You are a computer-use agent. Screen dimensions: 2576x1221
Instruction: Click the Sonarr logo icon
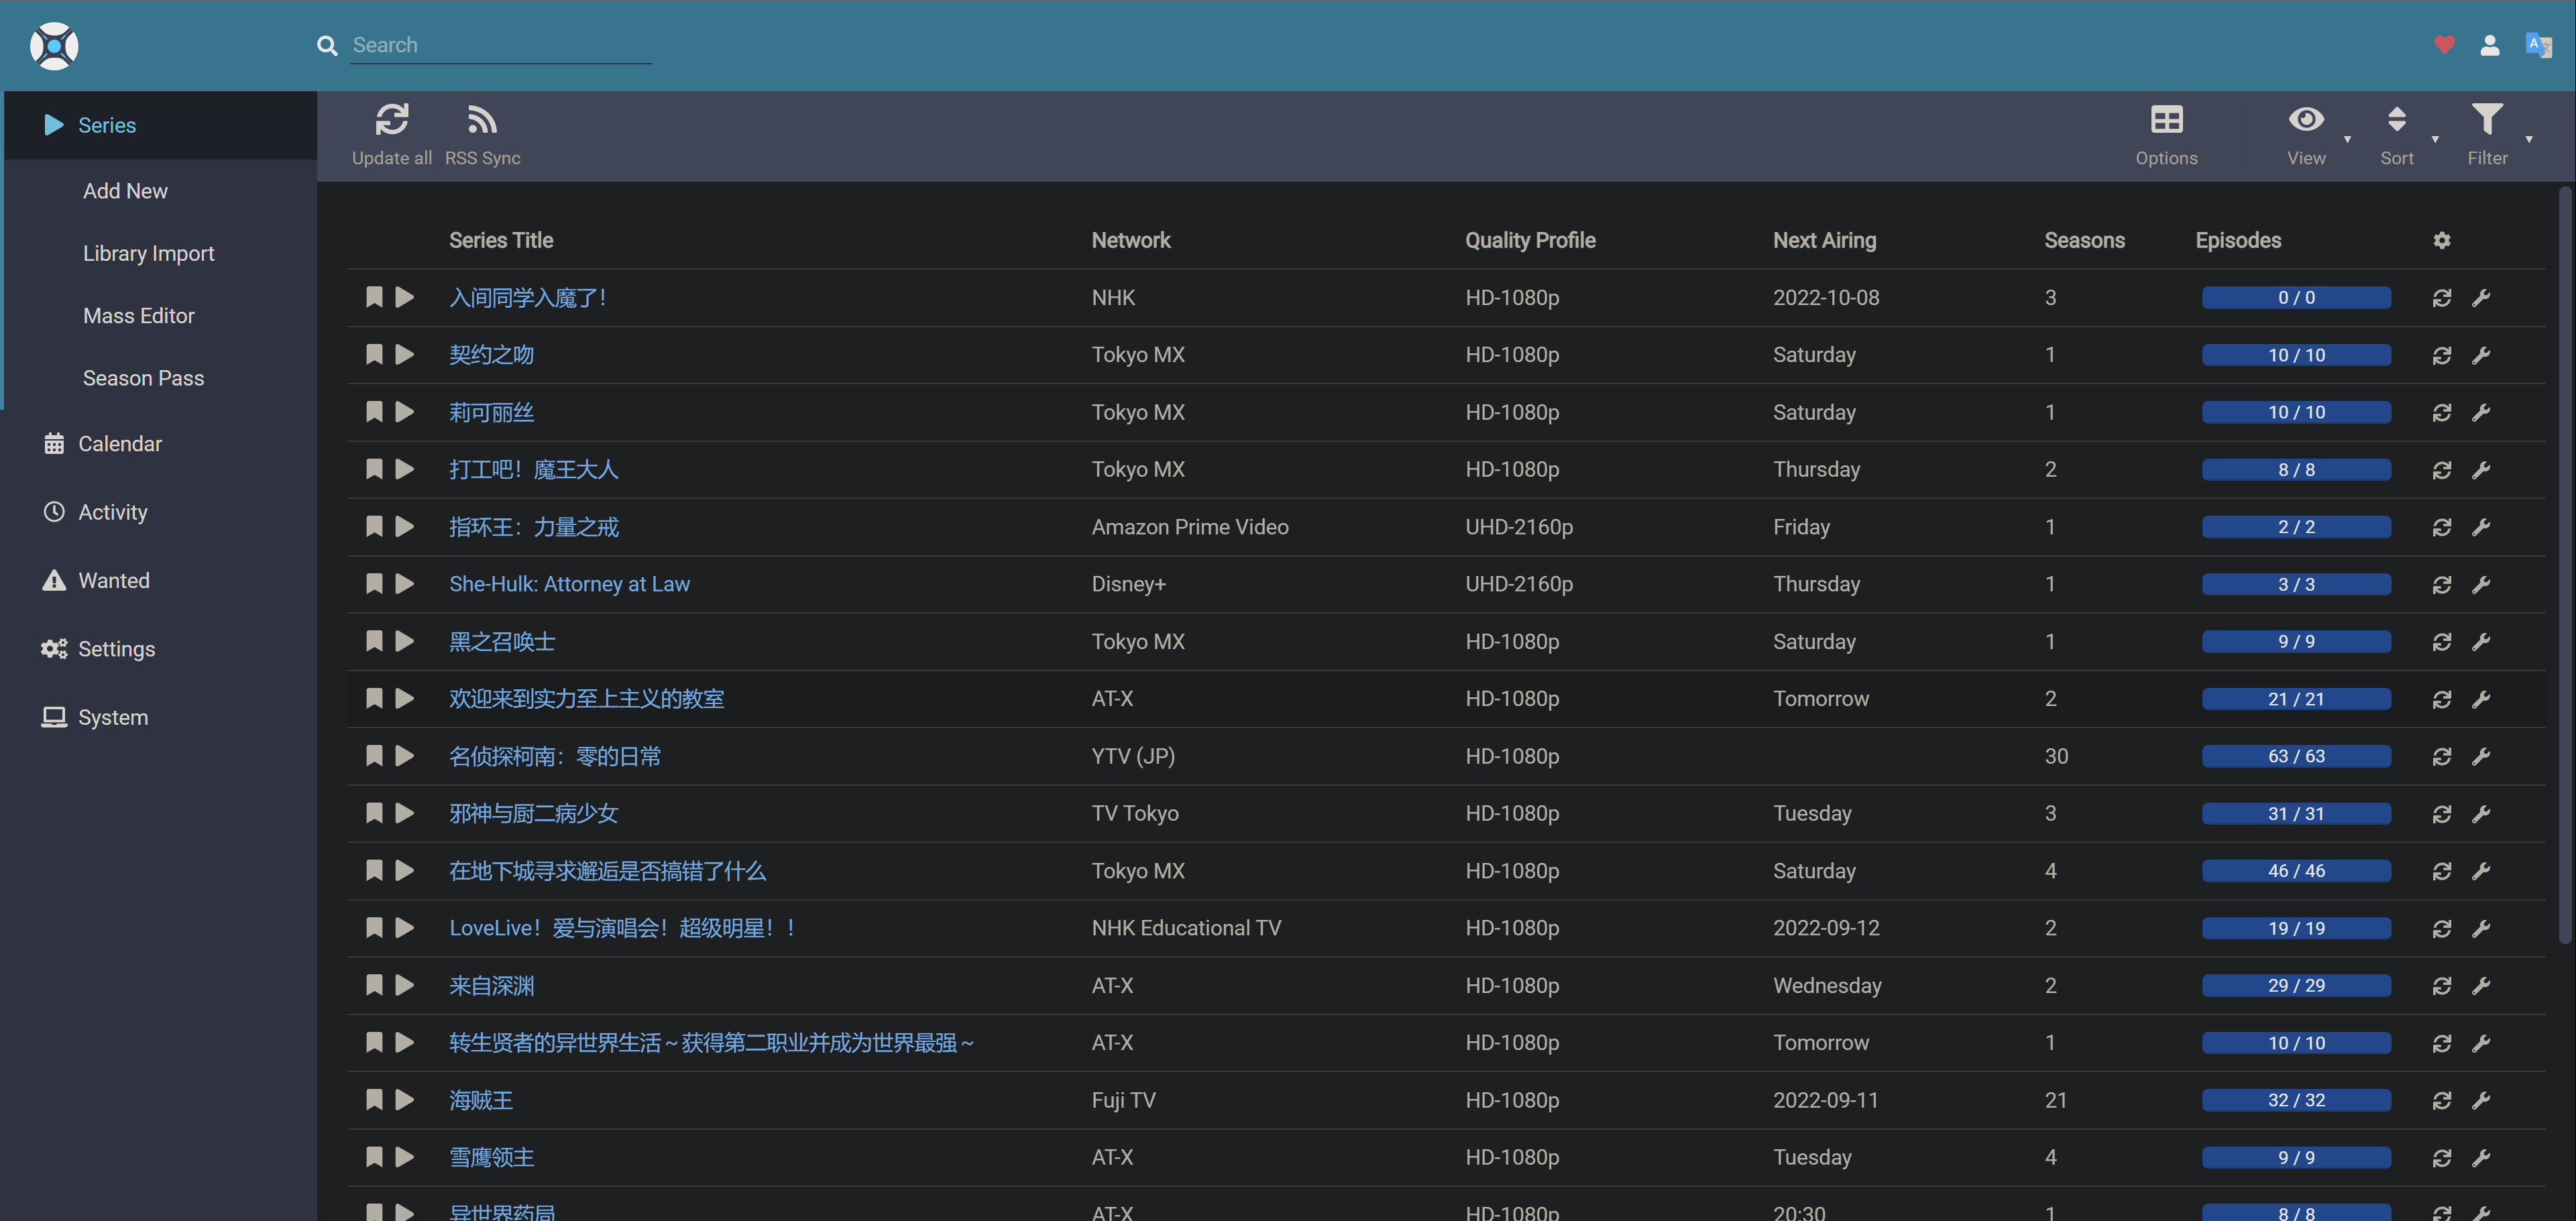click(54, 46)
